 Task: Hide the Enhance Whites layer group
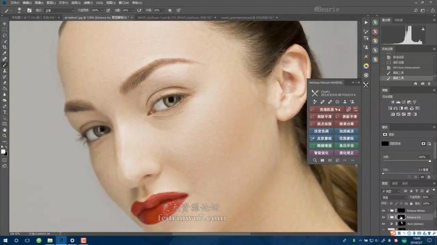(x=384, y=211)
